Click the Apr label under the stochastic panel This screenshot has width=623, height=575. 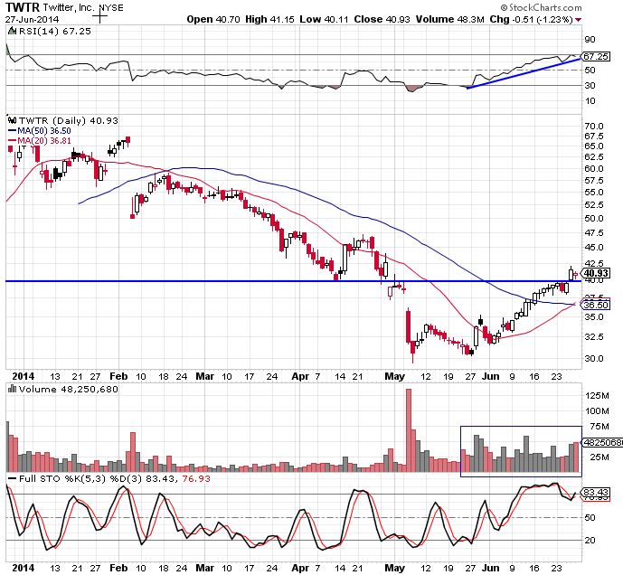pos(300,568)
